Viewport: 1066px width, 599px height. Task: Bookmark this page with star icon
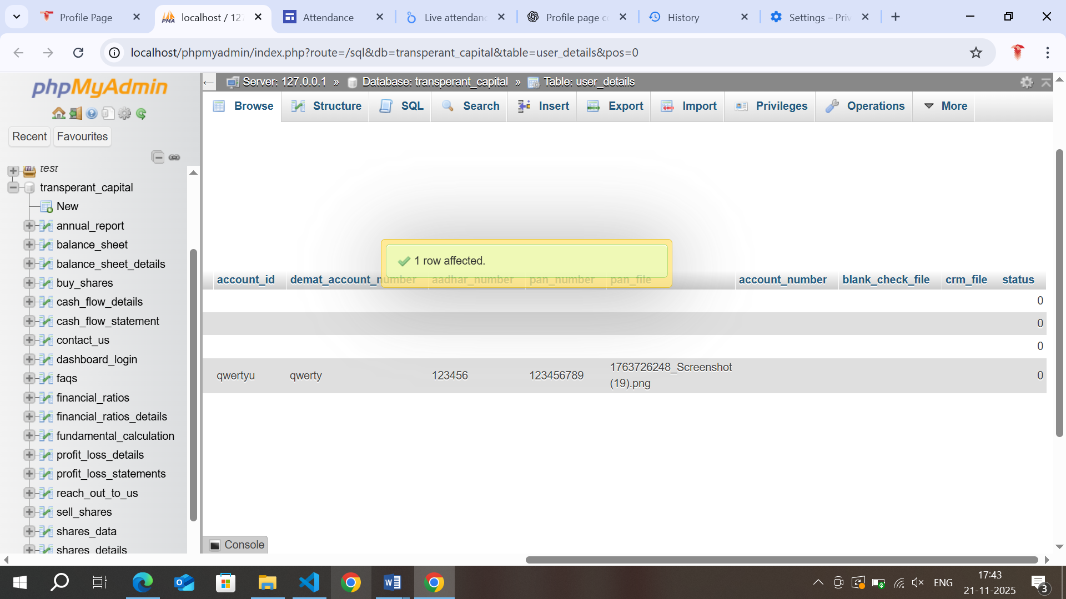coord(976,53)
